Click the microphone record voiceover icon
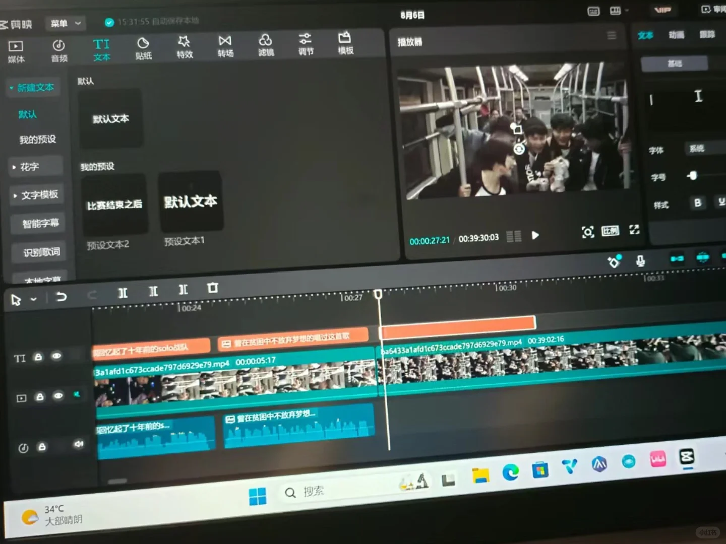This screenshot has width=726, height=544. click(640, 260)
